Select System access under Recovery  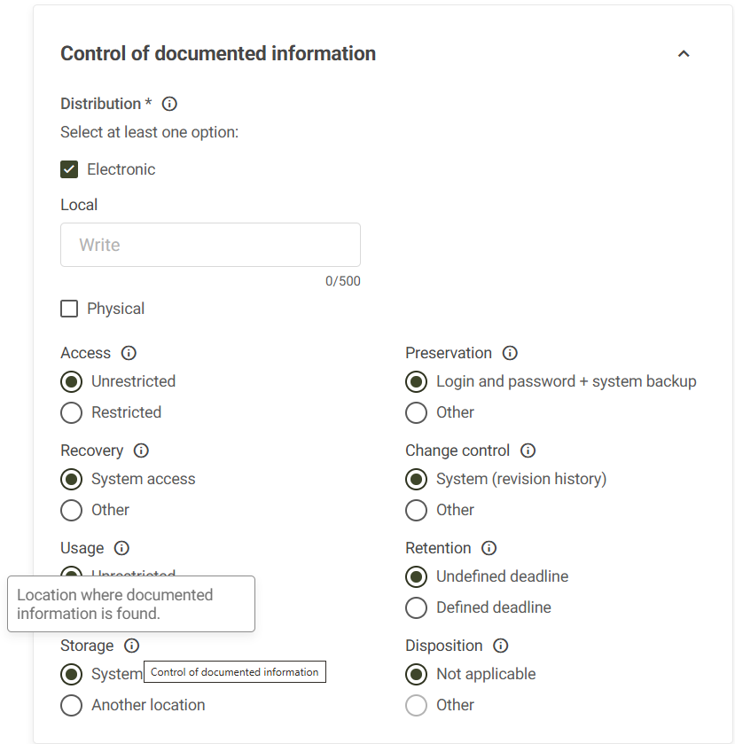click(x=71, y=479)
